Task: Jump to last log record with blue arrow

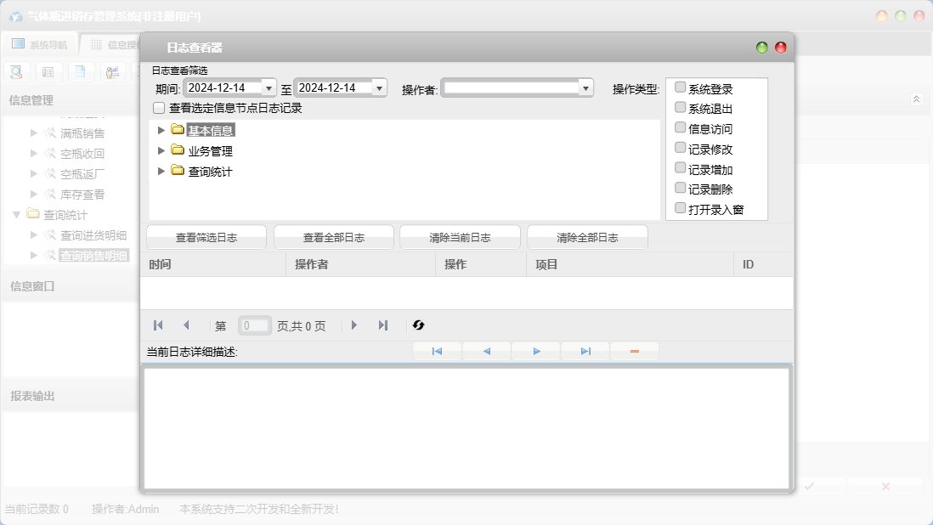Action: click(x=585, y=352)
